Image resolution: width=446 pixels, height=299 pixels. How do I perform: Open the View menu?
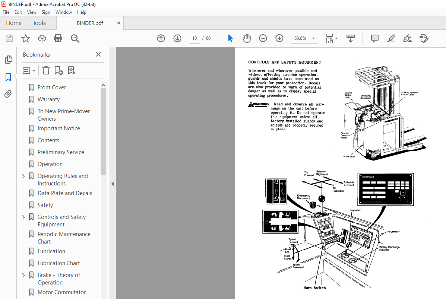point(32,12)
